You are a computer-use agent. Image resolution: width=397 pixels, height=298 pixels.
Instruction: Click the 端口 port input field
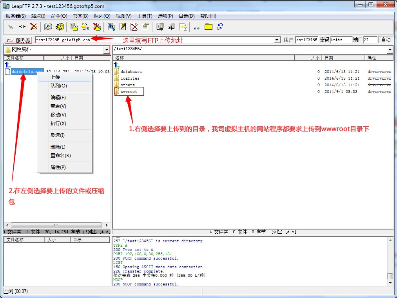click(x=370, y=40)
